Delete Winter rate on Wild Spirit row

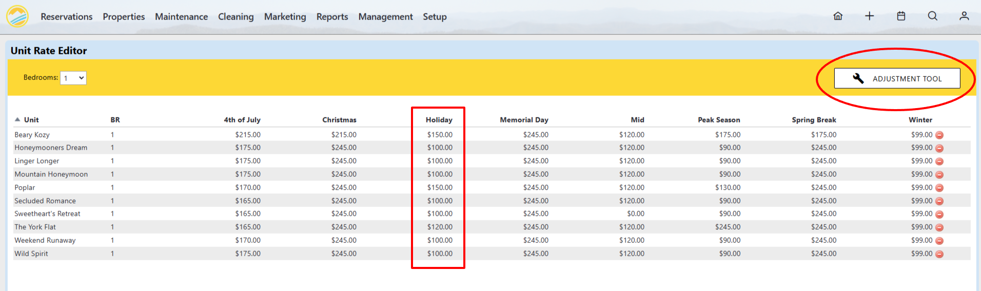click(939, 254)
